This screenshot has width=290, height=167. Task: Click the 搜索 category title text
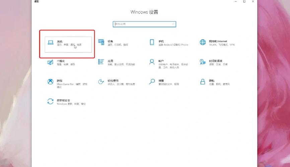pyautogui.click(x=161, y=80)
